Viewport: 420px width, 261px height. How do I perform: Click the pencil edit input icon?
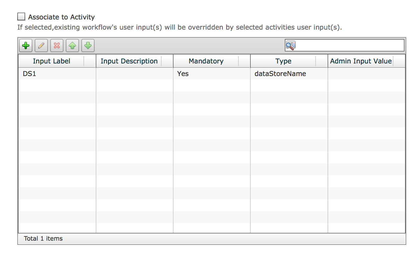41,46
